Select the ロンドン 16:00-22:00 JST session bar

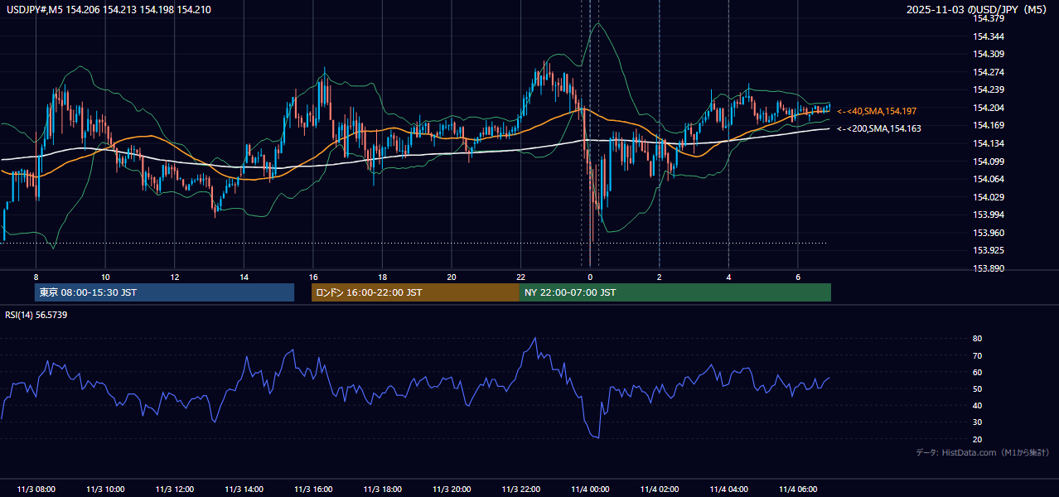pyautogui.click(x=415, y=292)
